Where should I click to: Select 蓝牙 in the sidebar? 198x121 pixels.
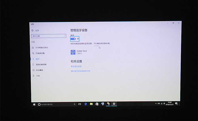[38, 59]
